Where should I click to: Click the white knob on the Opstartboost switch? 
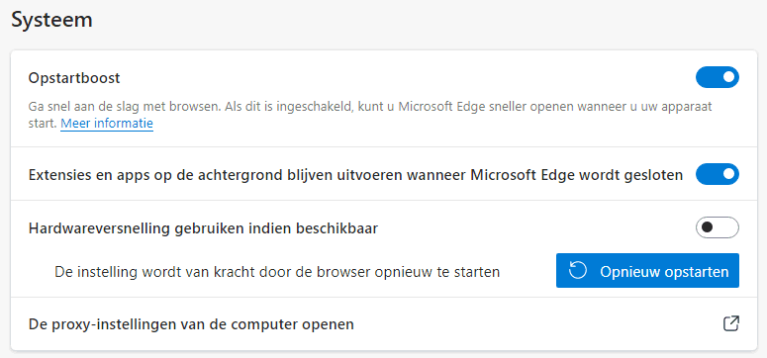[x=728, y=77]
